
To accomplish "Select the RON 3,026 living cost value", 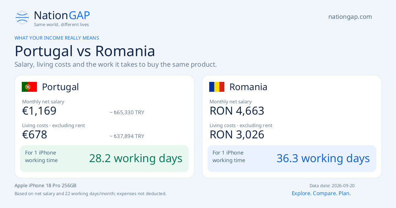I will pos(237,135).
